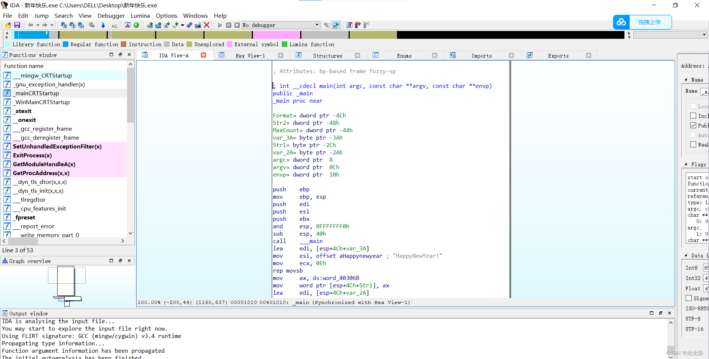Open the Debugger menu
The height and width of the screenshot is (359, 709).
pyautogui.click(x=111, y=16)
